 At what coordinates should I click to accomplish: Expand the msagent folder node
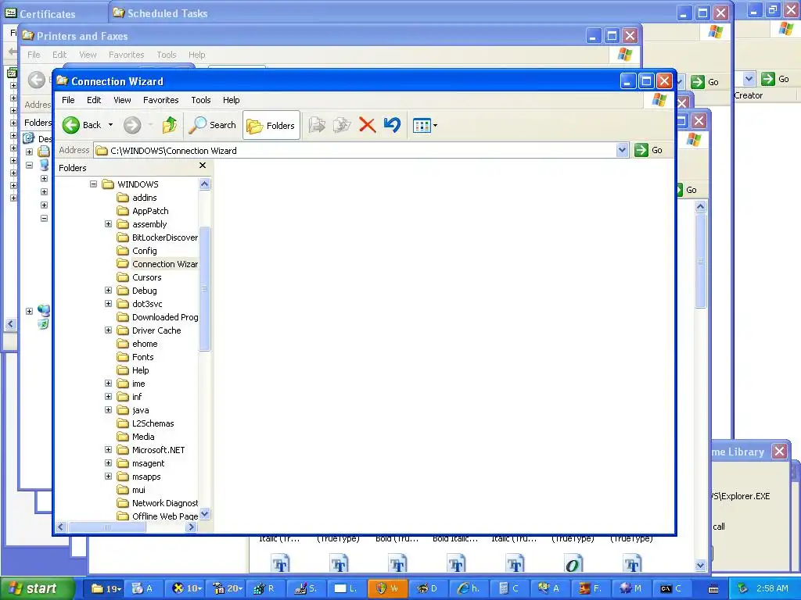[108, 462]
